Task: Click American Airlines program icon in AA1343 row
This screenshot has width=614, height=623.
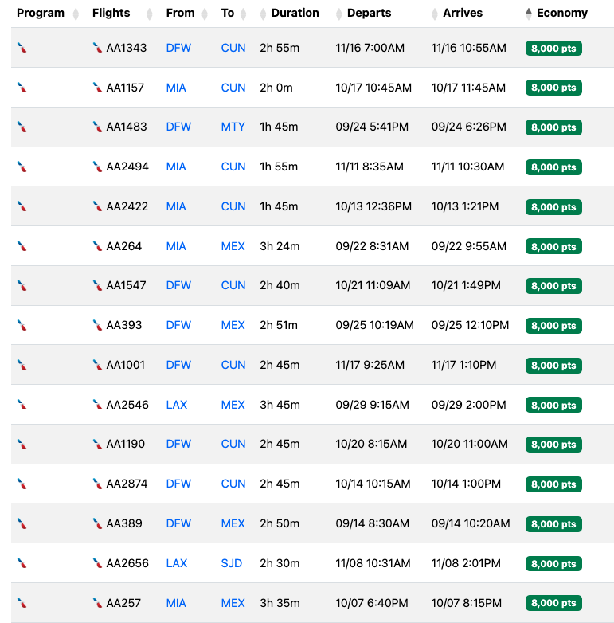Action: [22, 48]
